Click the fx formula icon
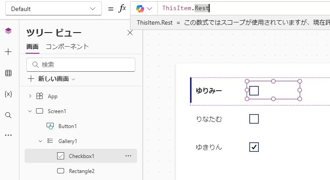 pos(122,9)
